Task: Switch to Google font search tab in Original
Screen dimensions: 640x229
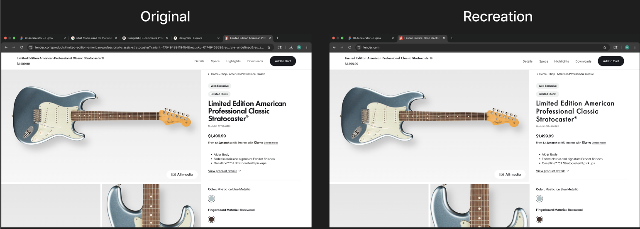Action: click(x=94, y=38)
